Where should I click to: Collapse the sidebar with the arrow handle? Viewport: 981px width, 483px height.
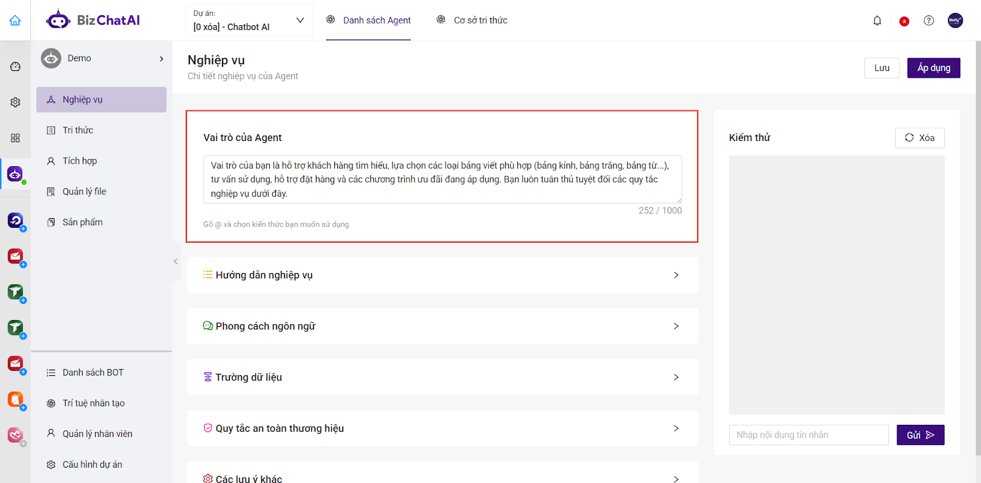point(175,261)
